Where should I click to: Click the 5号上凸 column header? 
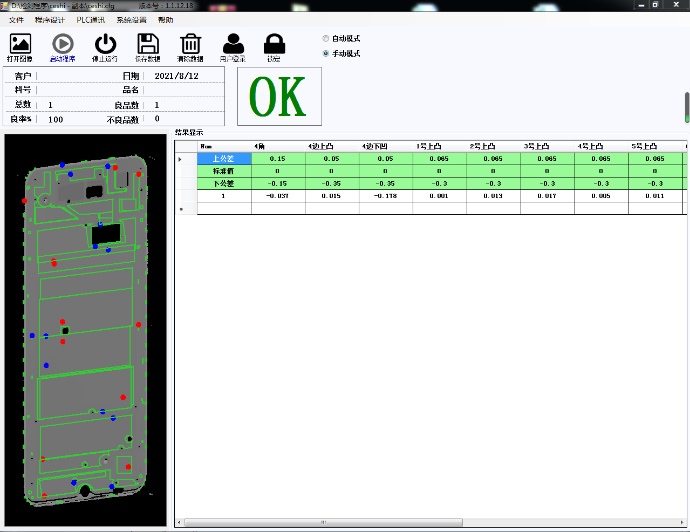point(655,146)
